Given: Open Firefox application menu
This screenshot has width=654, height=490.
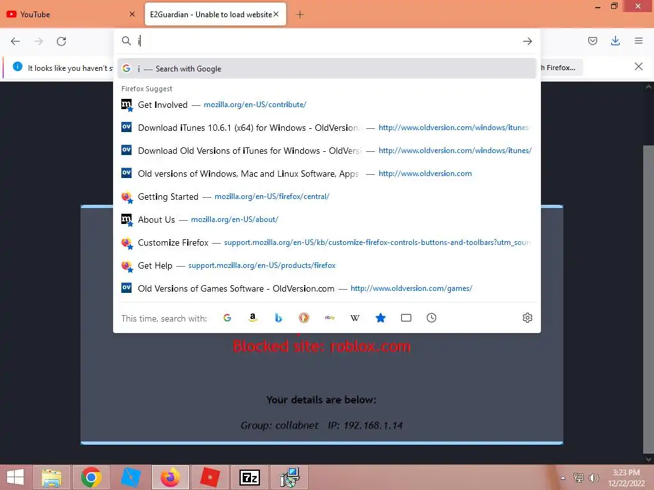Looking at the screenshot, I should point(638,41).
